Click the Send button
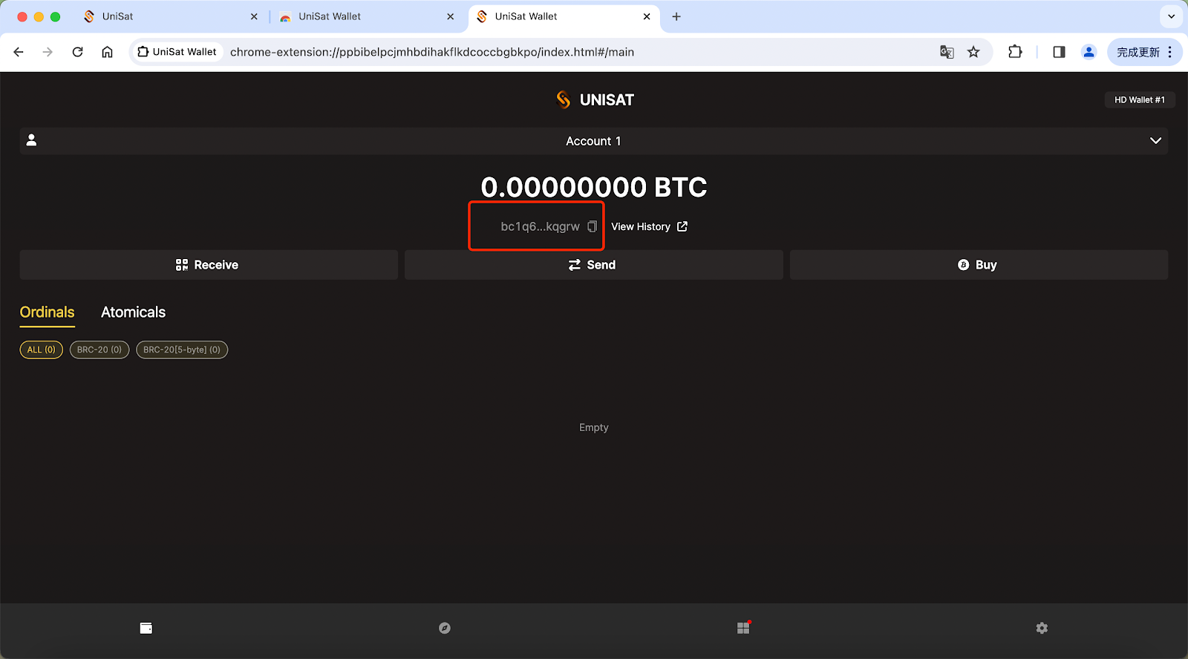1188x659 pixels. click(593, 265)
